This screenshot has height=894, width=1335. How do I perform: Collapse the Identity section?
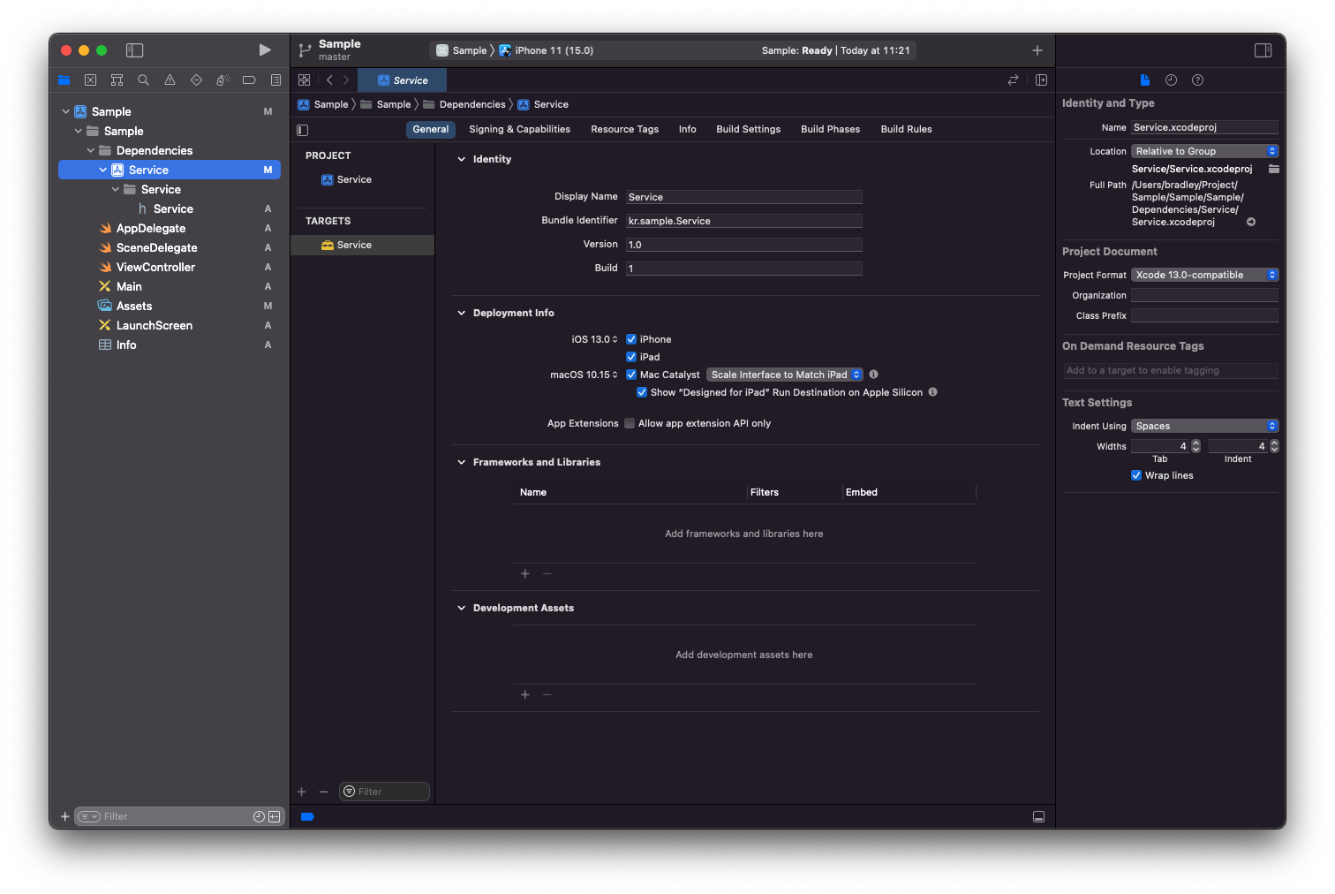(461, 160)
